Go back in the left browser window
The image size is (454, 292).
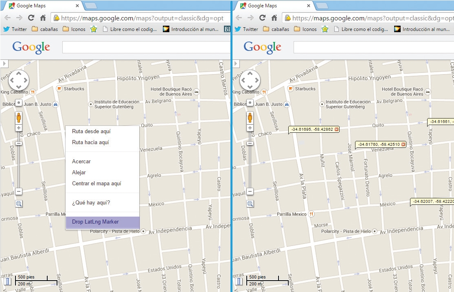[x=7, y=18]
